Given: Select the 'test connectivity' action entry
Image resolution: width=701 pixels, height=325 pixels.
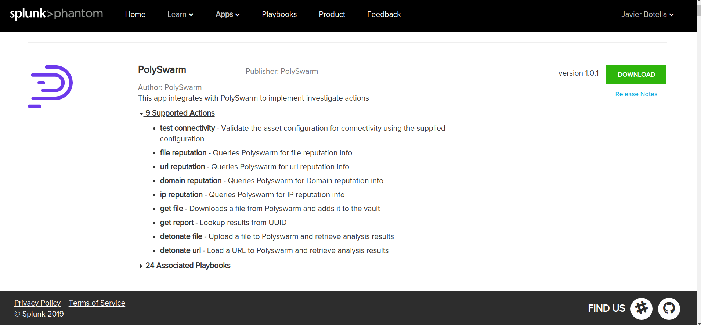Looking at the screenshot, I should (303, 133).
